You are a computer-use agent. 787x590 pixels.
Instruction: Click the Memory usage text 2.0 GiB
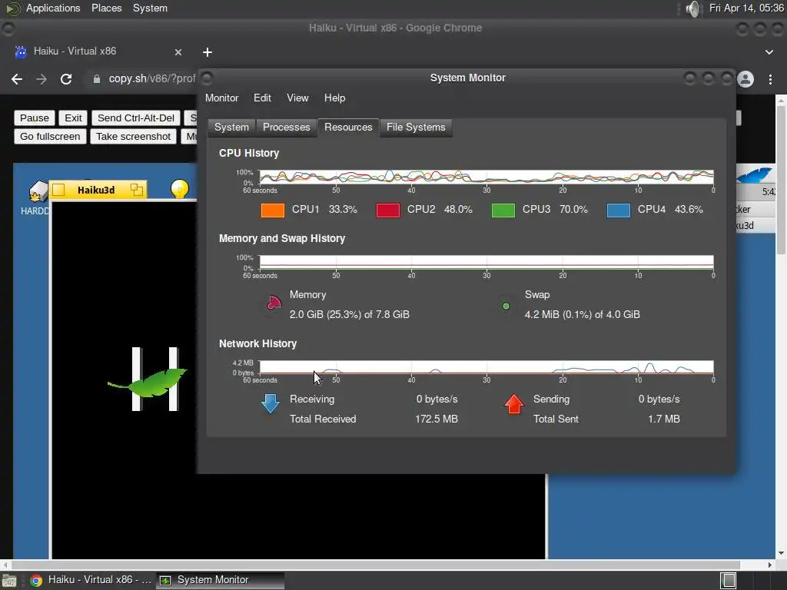click(x=350, y=314)
